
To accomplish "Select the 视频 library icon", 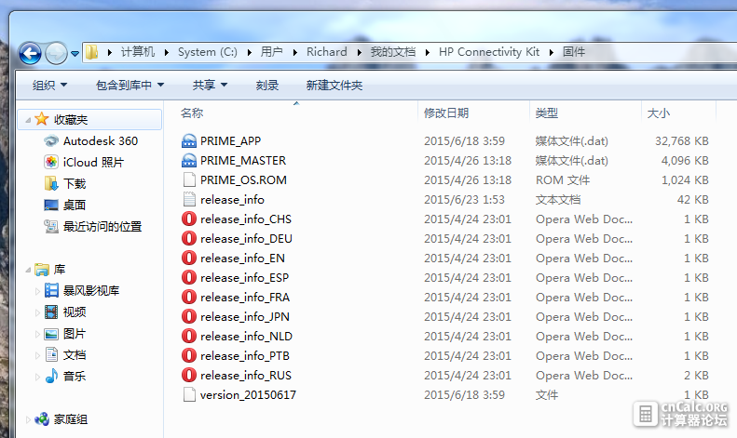I will click(51, 312).
